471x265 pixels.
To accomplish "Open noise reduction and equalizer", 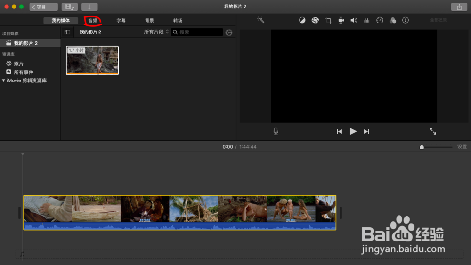I will (367, 20).
